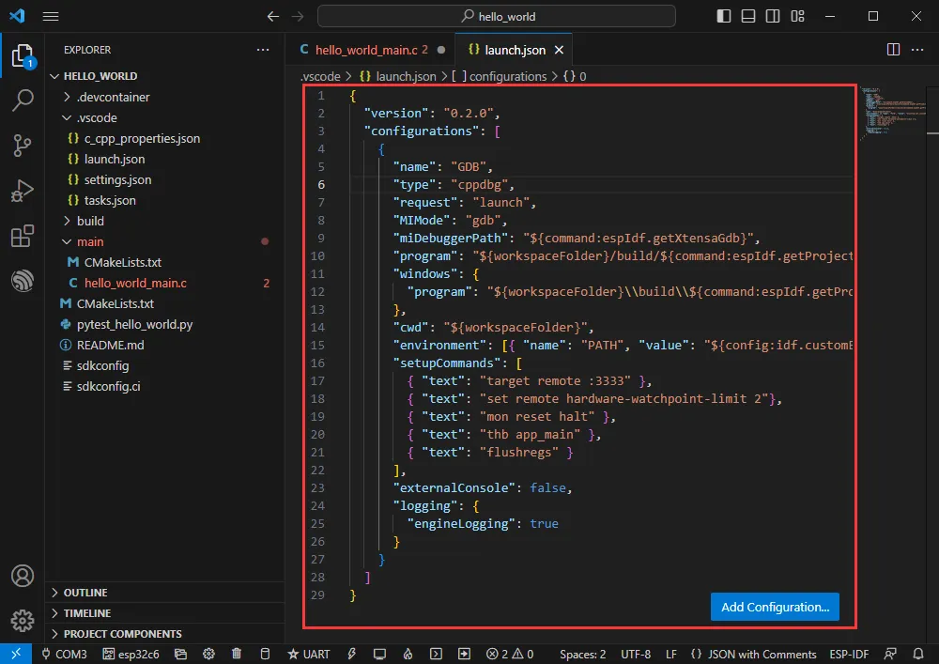Click the hello_world search command box
Screen dimensions: 939x664
tap(496, 16)
